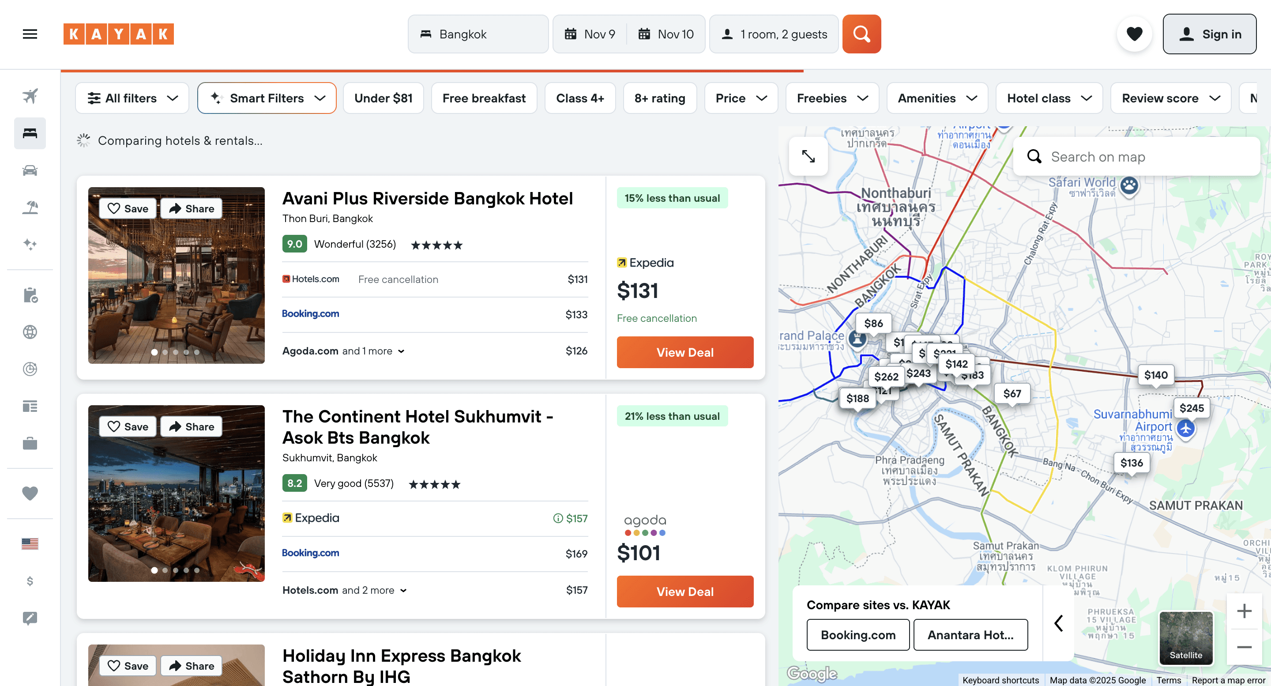Save the Avani Plus Riverside hotel
Screen dimensions: 1271x686
point(127,208)
